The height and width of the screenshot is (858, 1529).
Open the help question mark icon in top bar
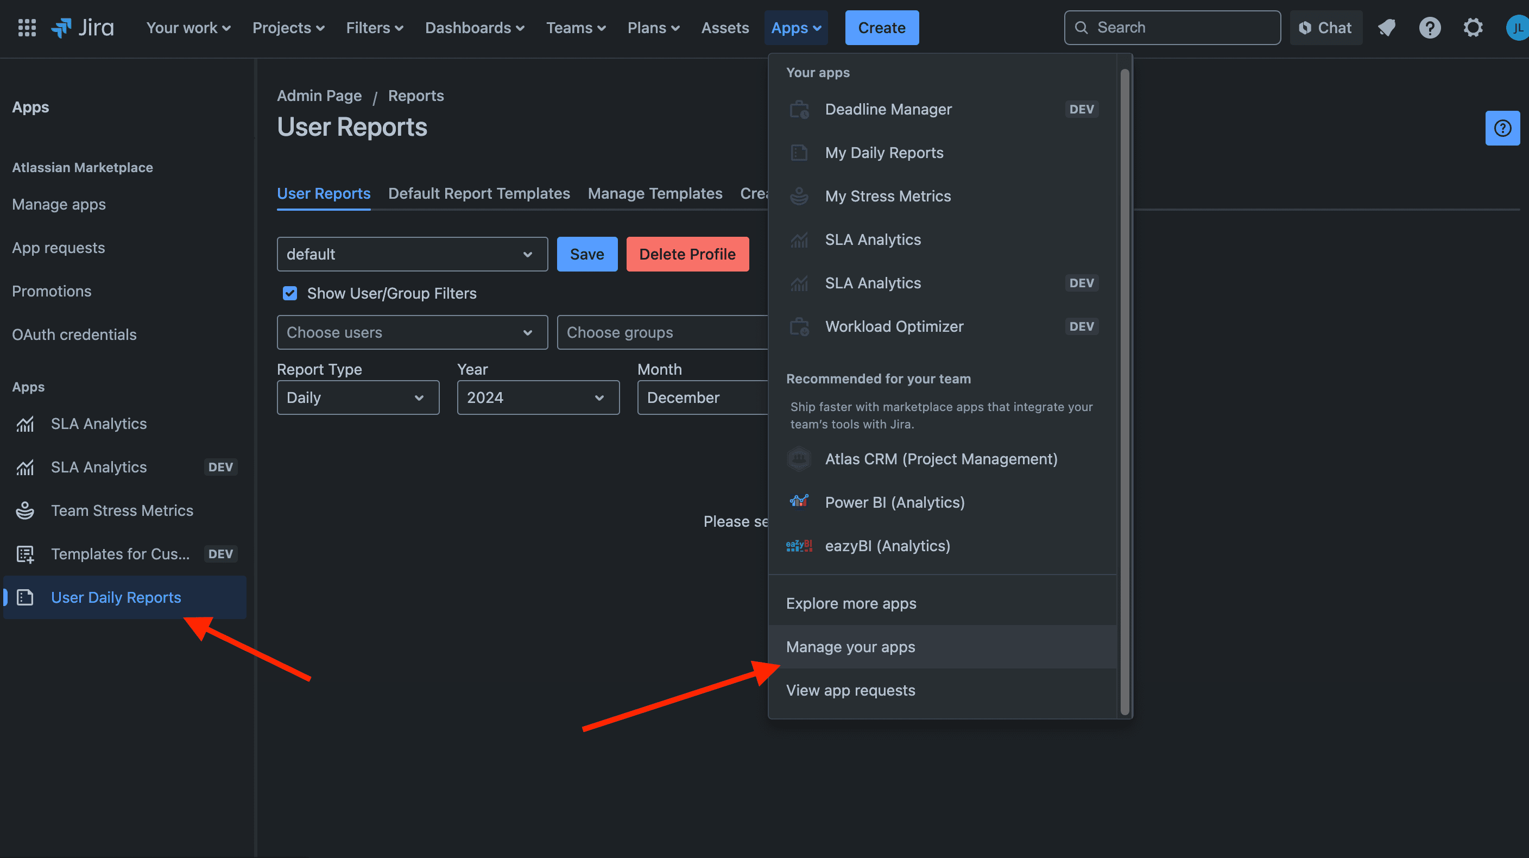[1429, 27]
